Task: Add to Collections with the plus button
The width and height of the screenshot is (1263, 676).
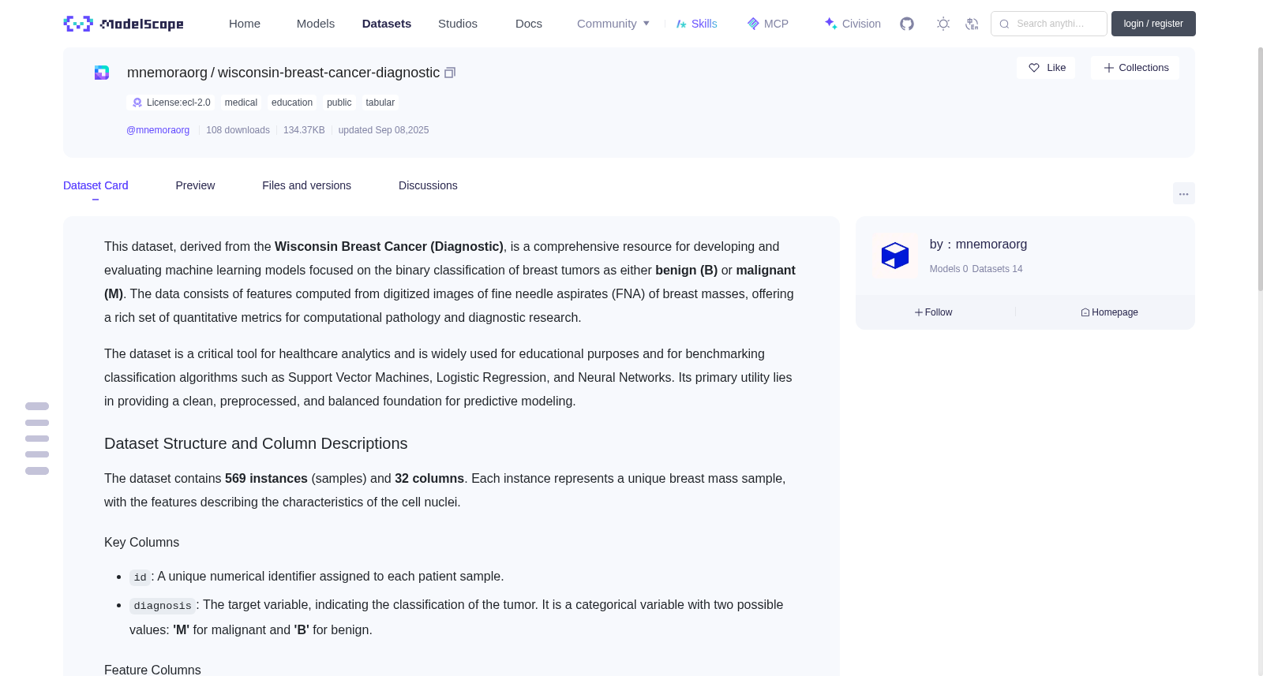Action: click(x=1135, y=68)
